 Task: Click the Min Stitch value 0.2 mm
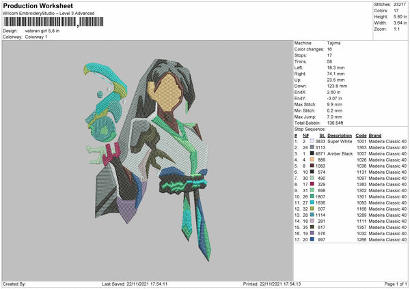(x=335, y=110)
